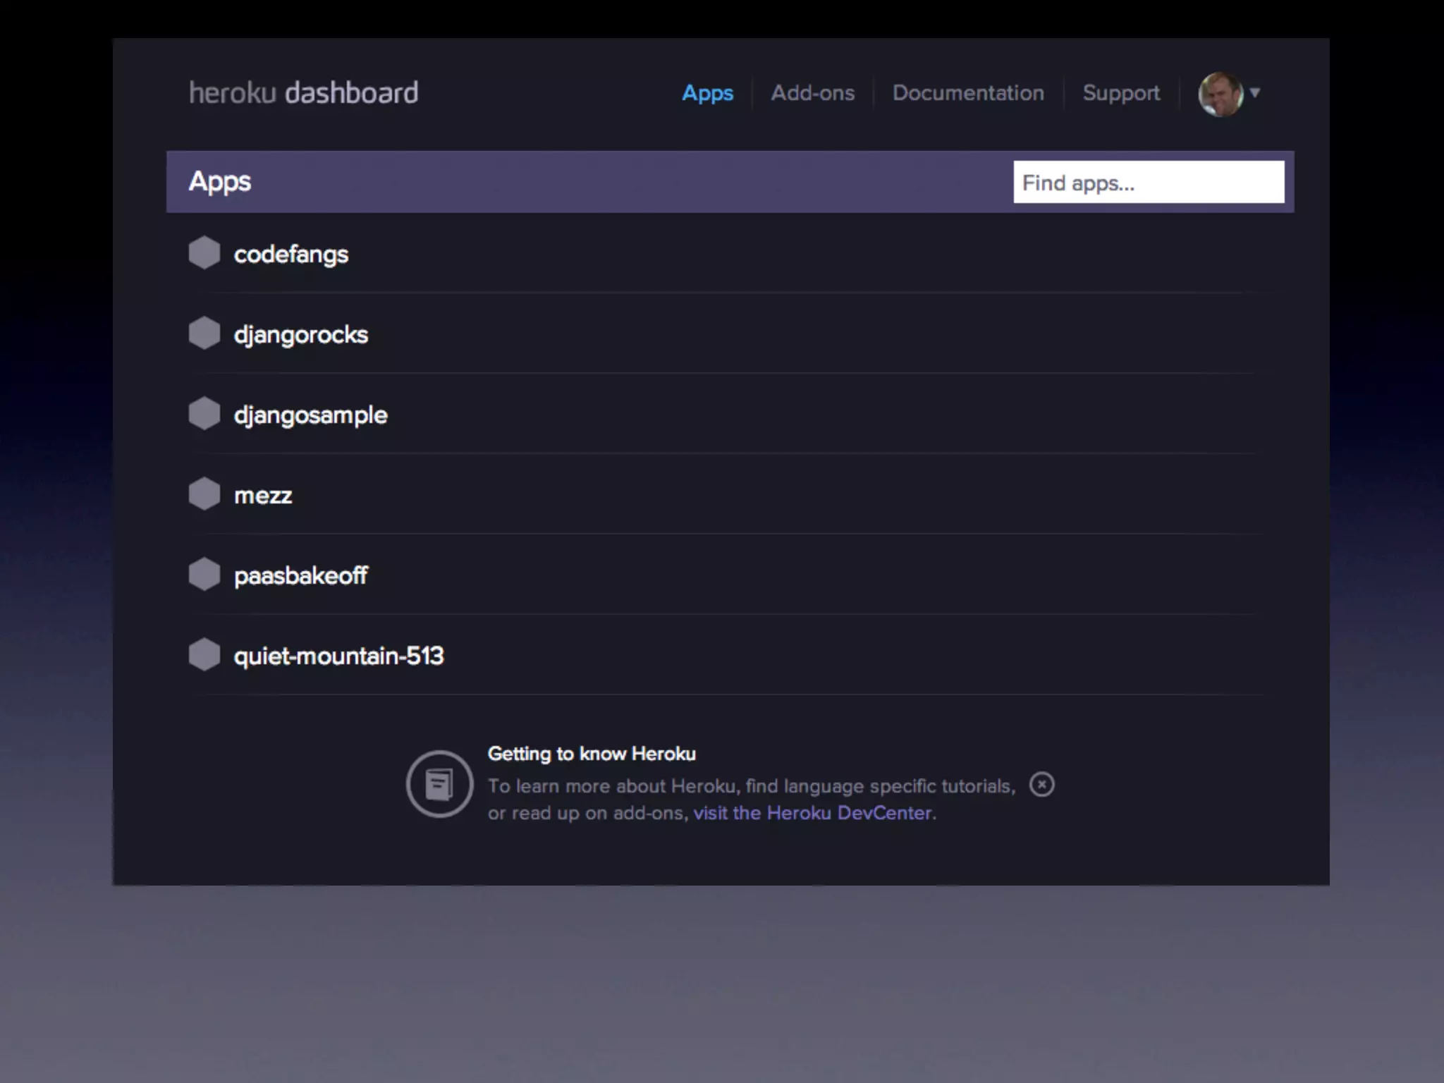This screenshot has height=1083, width=1444.
Task: Open the Support navigation item
Action: coord(1121,93)
